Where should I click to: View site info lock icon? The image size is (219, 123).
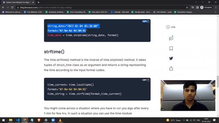coord(18,8)
